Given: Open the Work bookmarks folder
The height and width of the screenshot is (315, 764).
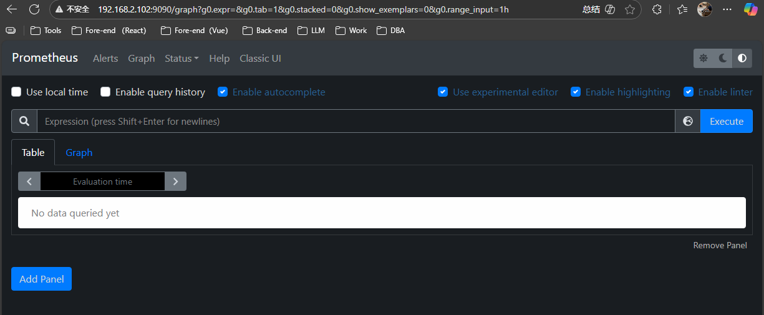Looking at the screenshot, I should 351,30.
